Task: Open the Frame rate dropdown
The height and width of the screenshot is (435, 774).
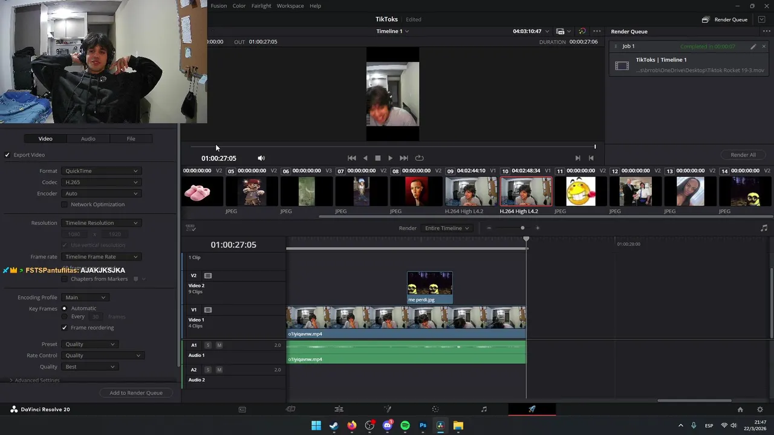Action: pyautogui.click(x=101, y=257)
